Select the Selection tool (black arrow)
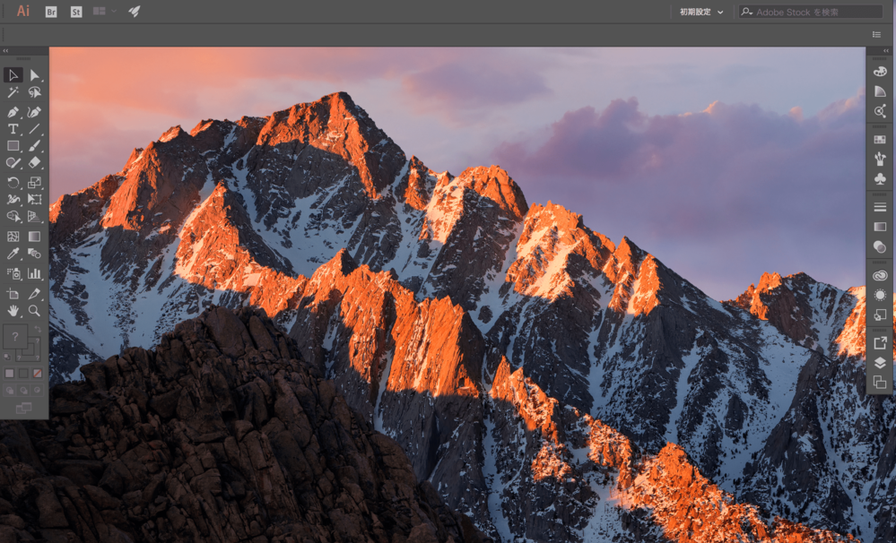Viewport: 896px width, 543px height. pos(13,74)
